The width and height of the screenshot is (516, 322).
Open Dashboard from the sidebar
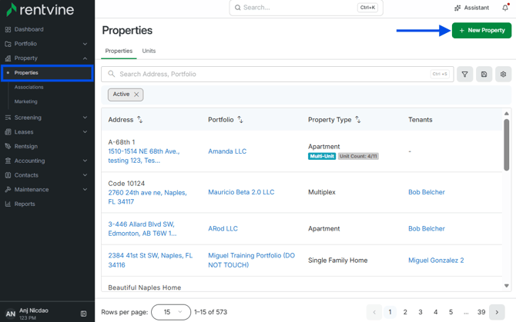pyautogui.click(x=28, y=29)
